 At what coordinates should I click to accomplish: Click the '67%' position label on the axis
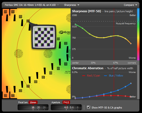coord(116,63)
